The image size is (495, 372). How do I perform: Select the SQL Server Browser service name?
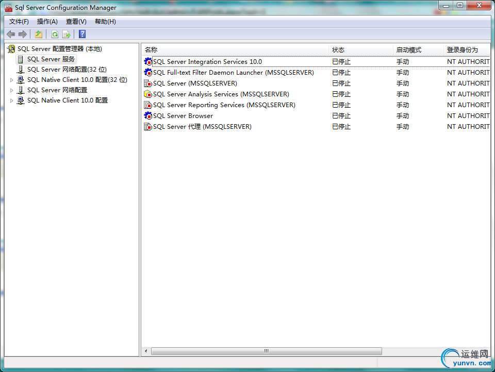(183, 115)
